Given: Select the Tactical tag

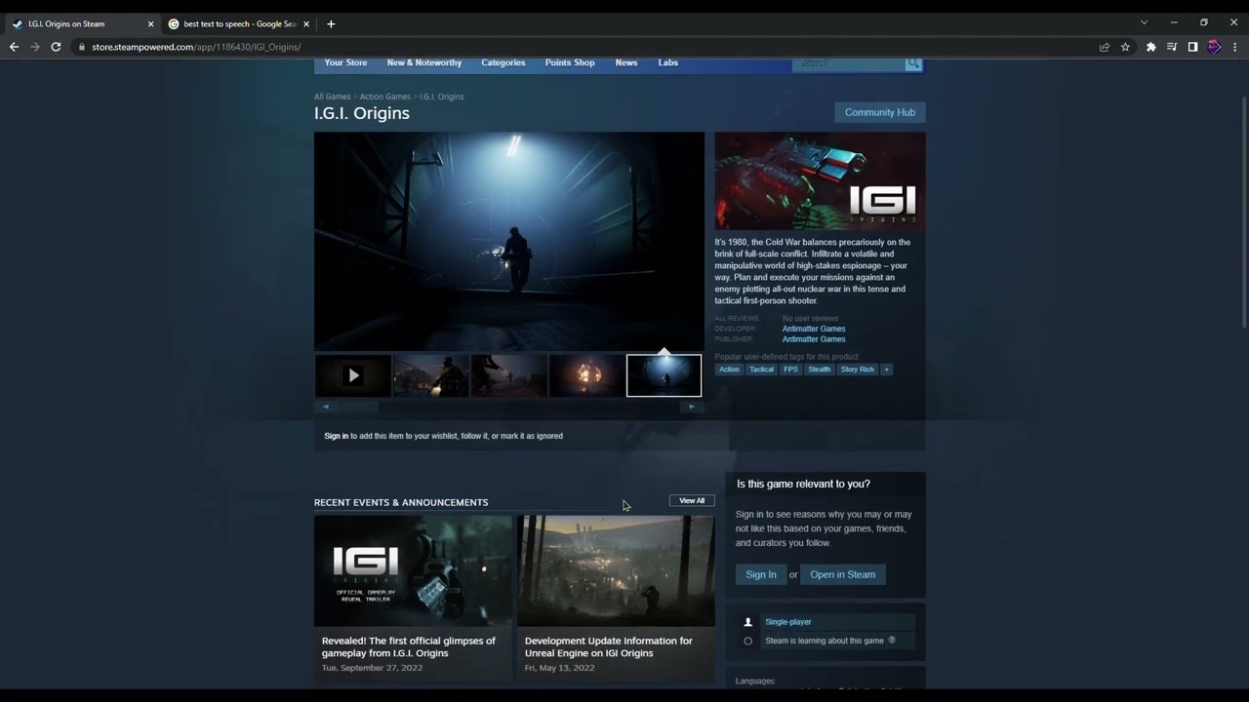Looking at the screenshot, I should (762, 370).
